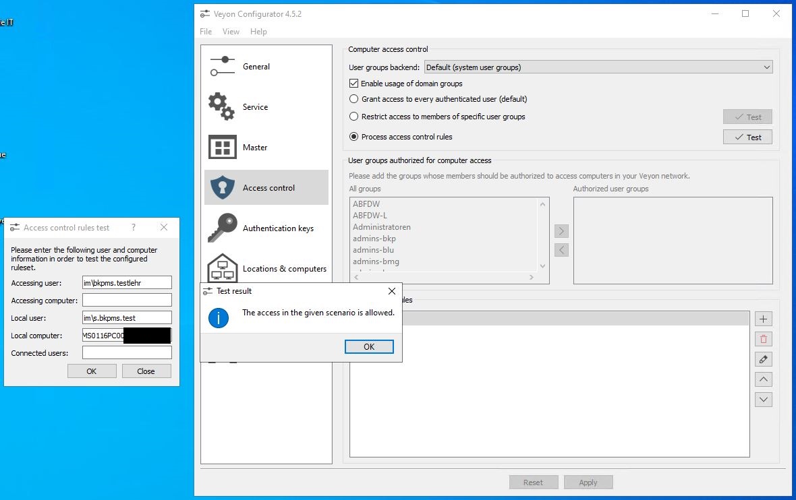This screenshot has height=500, width=796.
Task: Click the right arrow to authorize selected group
Action: pyautogui.click(x=561, y=230)
